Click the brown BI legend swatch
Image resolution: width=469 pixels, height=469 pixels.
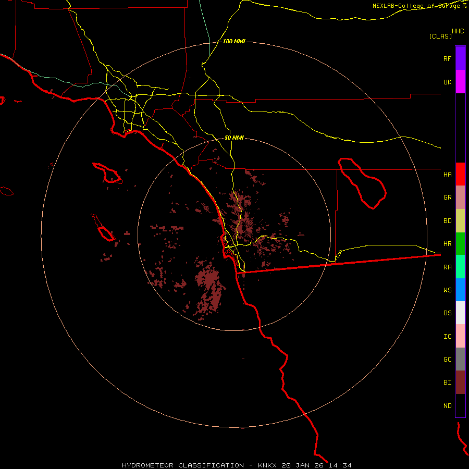coord(460,382)
